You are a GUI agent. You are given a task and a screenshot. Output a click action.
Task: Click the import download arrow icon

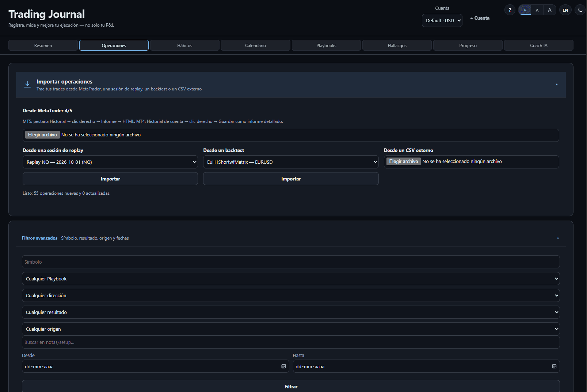[x=27, y=85]
